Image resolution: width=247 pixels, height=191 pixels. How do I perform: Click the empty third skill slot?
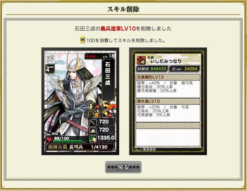168,135
